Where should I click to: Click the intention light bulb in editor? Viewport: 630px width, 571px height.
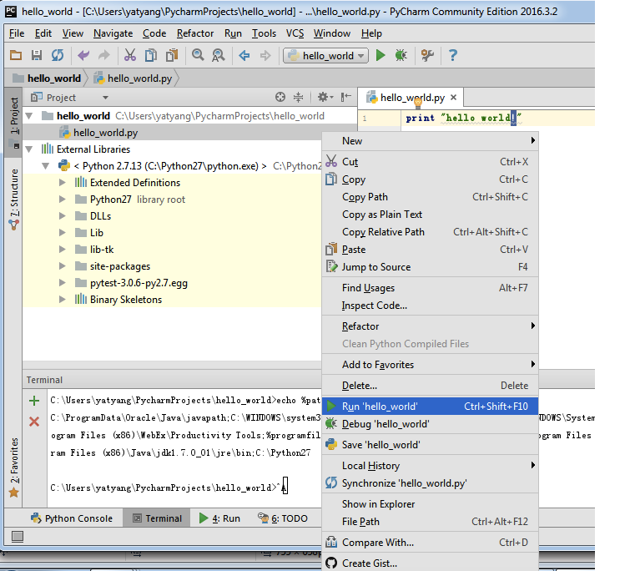coord(418,104)
